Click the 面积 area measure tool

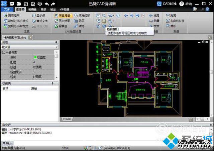pos(171,26)
